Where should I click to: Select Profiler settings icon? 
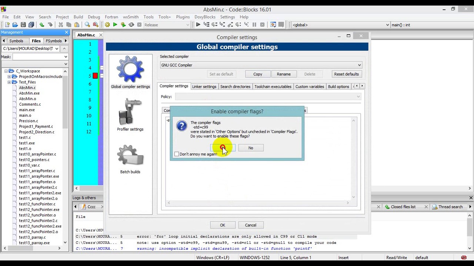point(130,115)
